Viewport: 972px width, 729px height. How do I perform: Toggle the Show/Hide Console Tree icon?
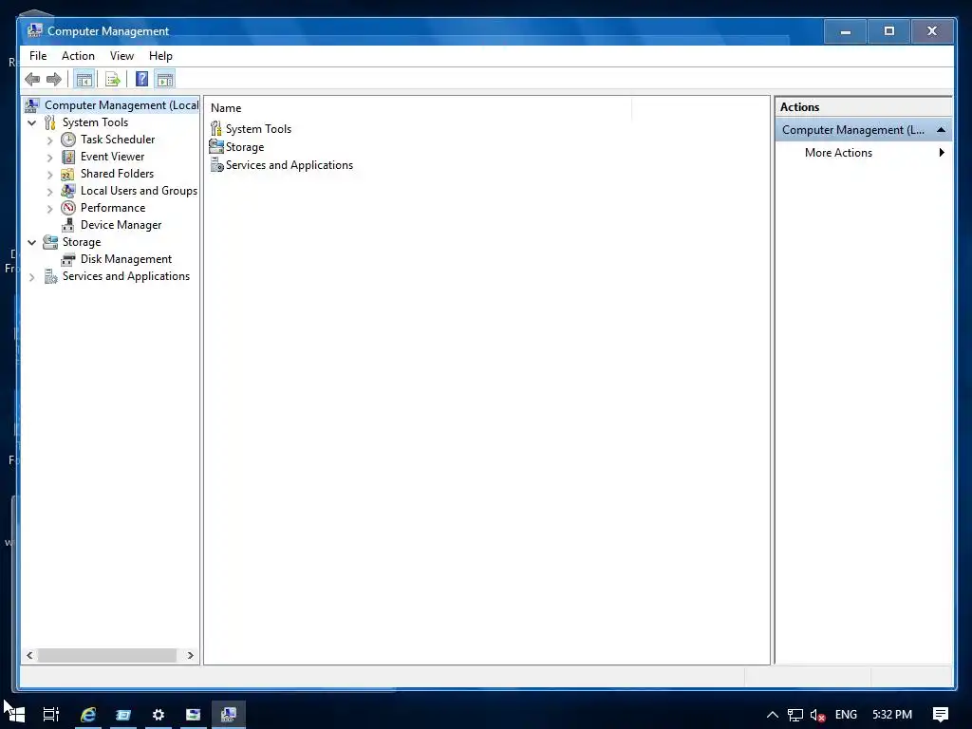coord(84,80)
